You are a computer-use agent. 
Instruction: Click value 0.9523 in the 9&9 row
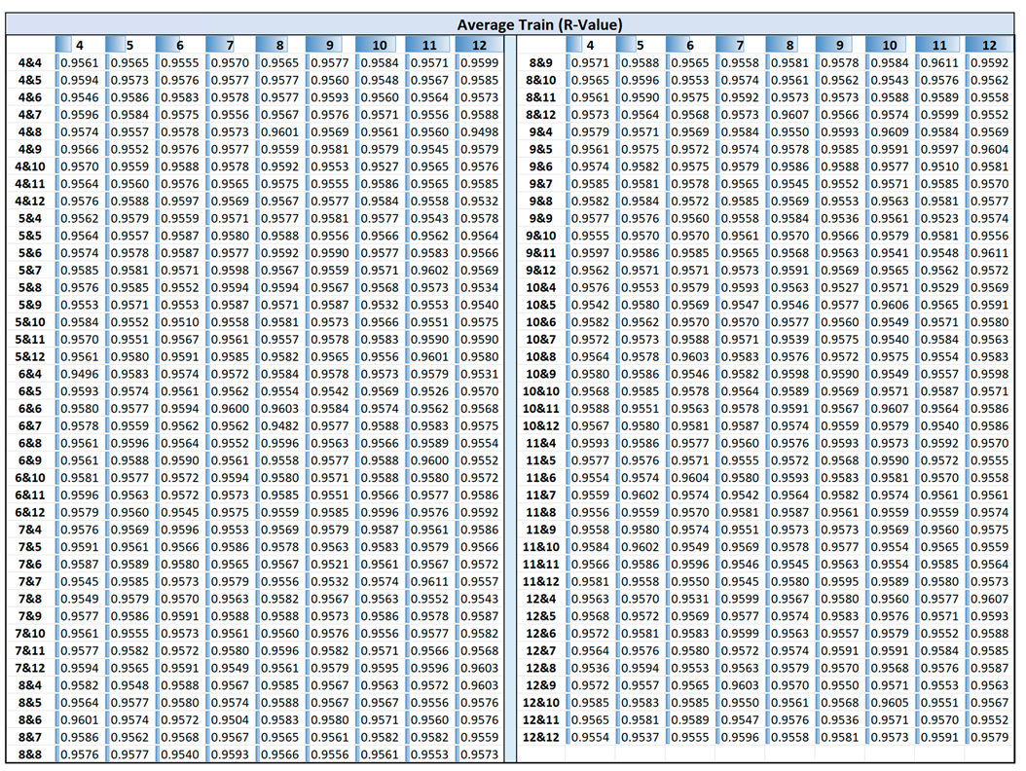pyautogui.click(x=939, y=219)
